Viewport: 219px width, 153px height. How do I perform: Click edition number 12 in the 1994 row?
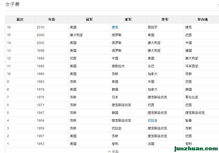pos(9,58)
